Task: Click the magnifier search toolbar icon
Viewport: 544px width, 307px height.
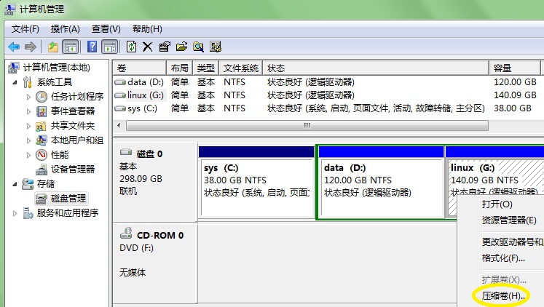Action: (199, 47)
